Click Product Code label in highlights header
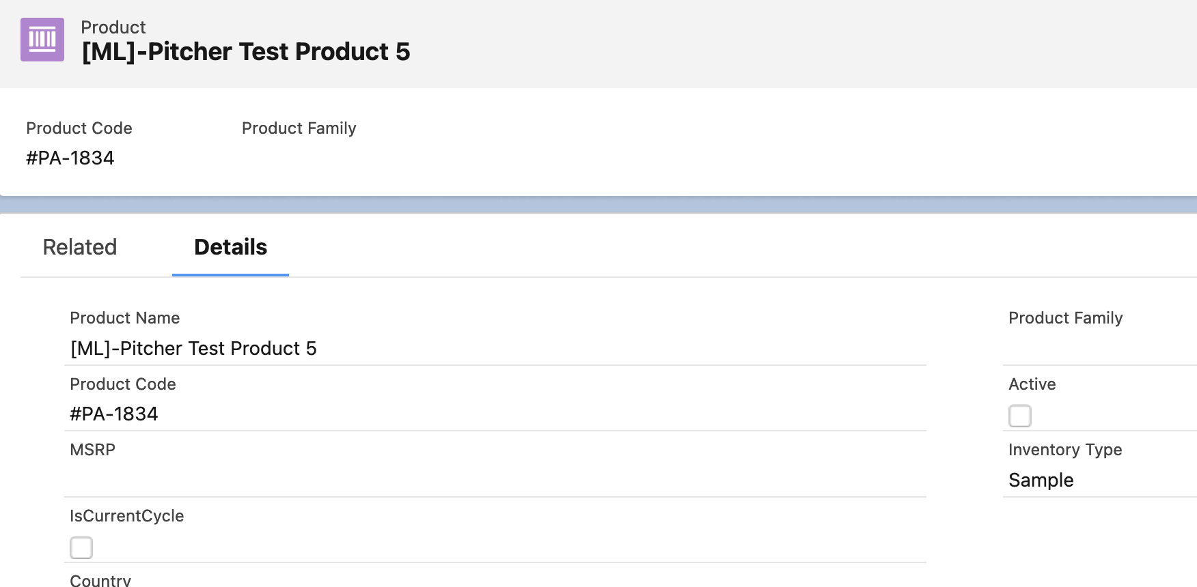This screenshot has width=1197, height=587. 79,128
